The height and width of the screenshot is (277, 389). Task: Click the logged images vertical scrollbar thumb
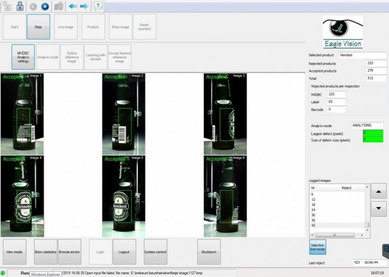(367, 225)
